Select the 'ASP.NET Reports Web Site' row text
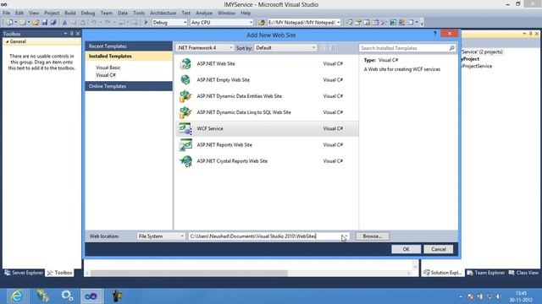 click(224, 144)
